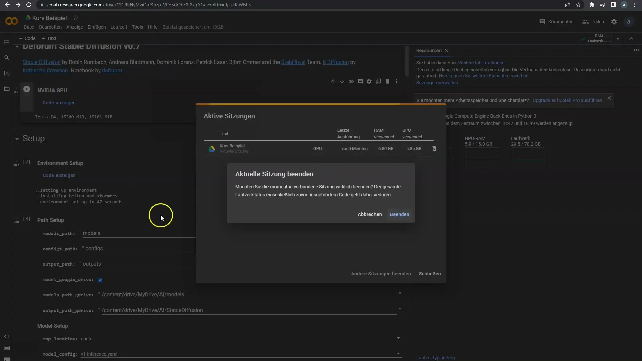
Task: Collapse the Setup section
Action: [x=17, y=139]
